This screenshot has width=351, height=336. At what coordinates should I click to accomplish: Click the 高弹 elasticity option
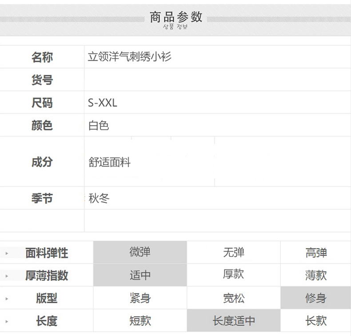tap(316, 252)
